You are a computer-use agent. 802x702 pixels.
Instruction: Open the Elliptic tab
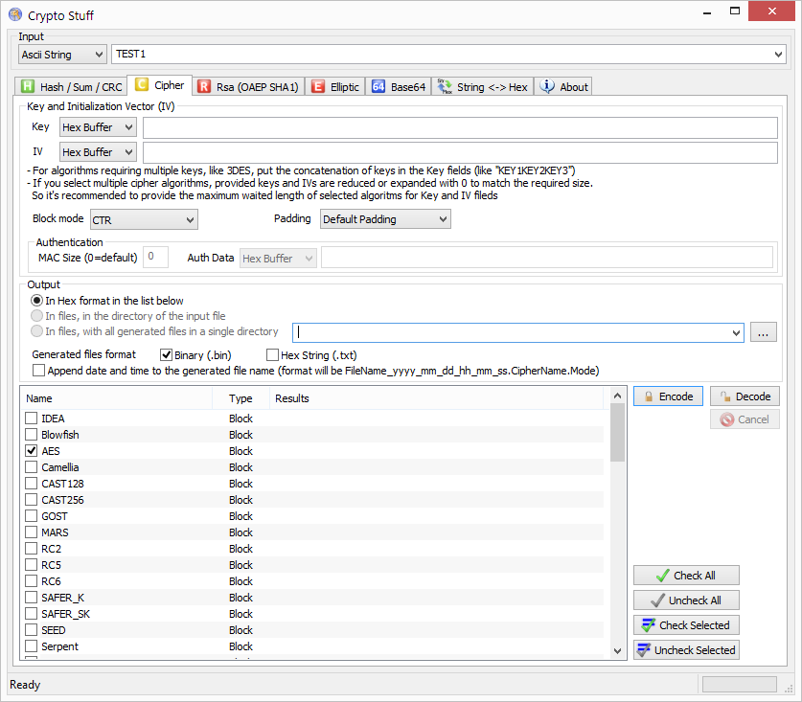(335, 87)
